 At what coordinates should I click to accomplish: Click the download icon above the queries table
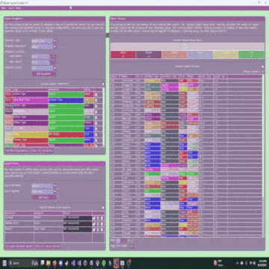click(x=103, y=208)
